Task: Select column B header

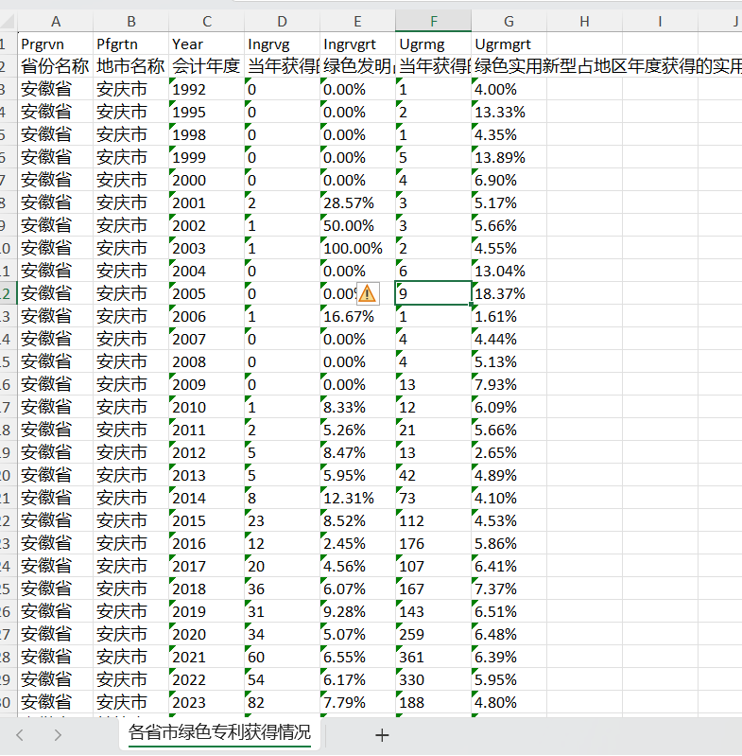Action: click(x=131, y=21)
